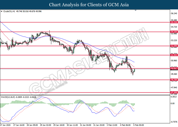
Task: Click the 27 Jan 2020 date label
Action: (x=5, y=125)
